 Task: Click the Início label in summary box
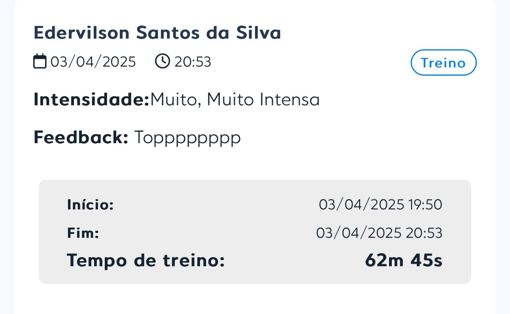click(90, 205)
